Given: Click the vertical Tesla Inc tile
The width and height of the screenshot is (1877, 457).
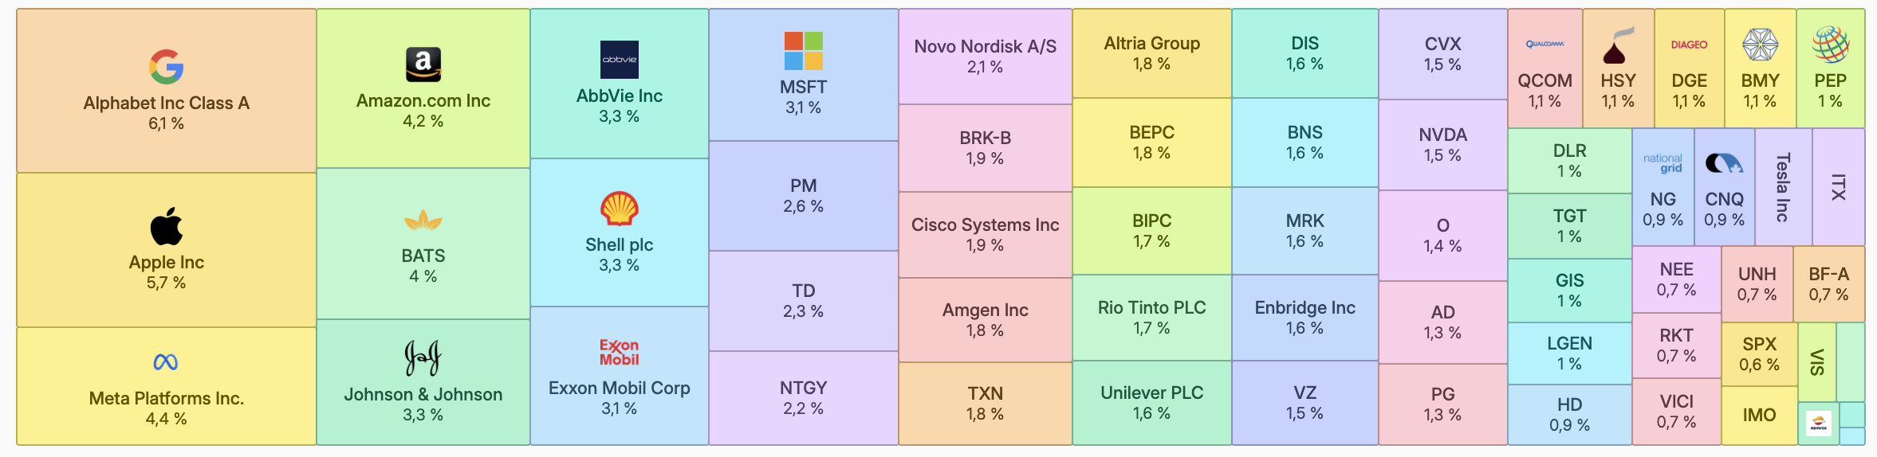Looking at the screenshot, I should point(1783,187).
